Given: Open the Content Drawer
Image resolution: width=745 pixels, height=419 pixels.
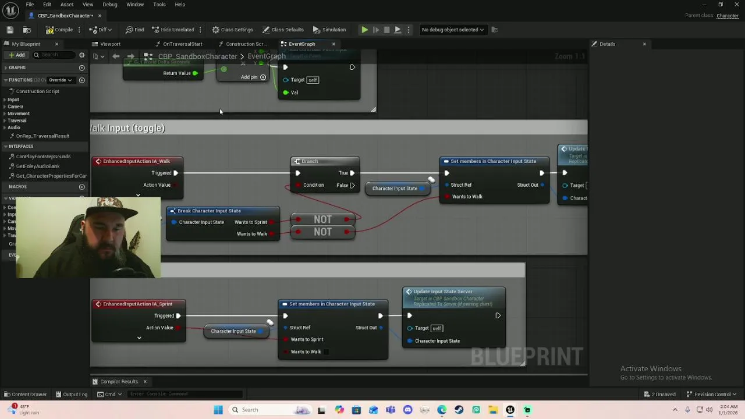Looking at the screenshot, I should 25,395.
